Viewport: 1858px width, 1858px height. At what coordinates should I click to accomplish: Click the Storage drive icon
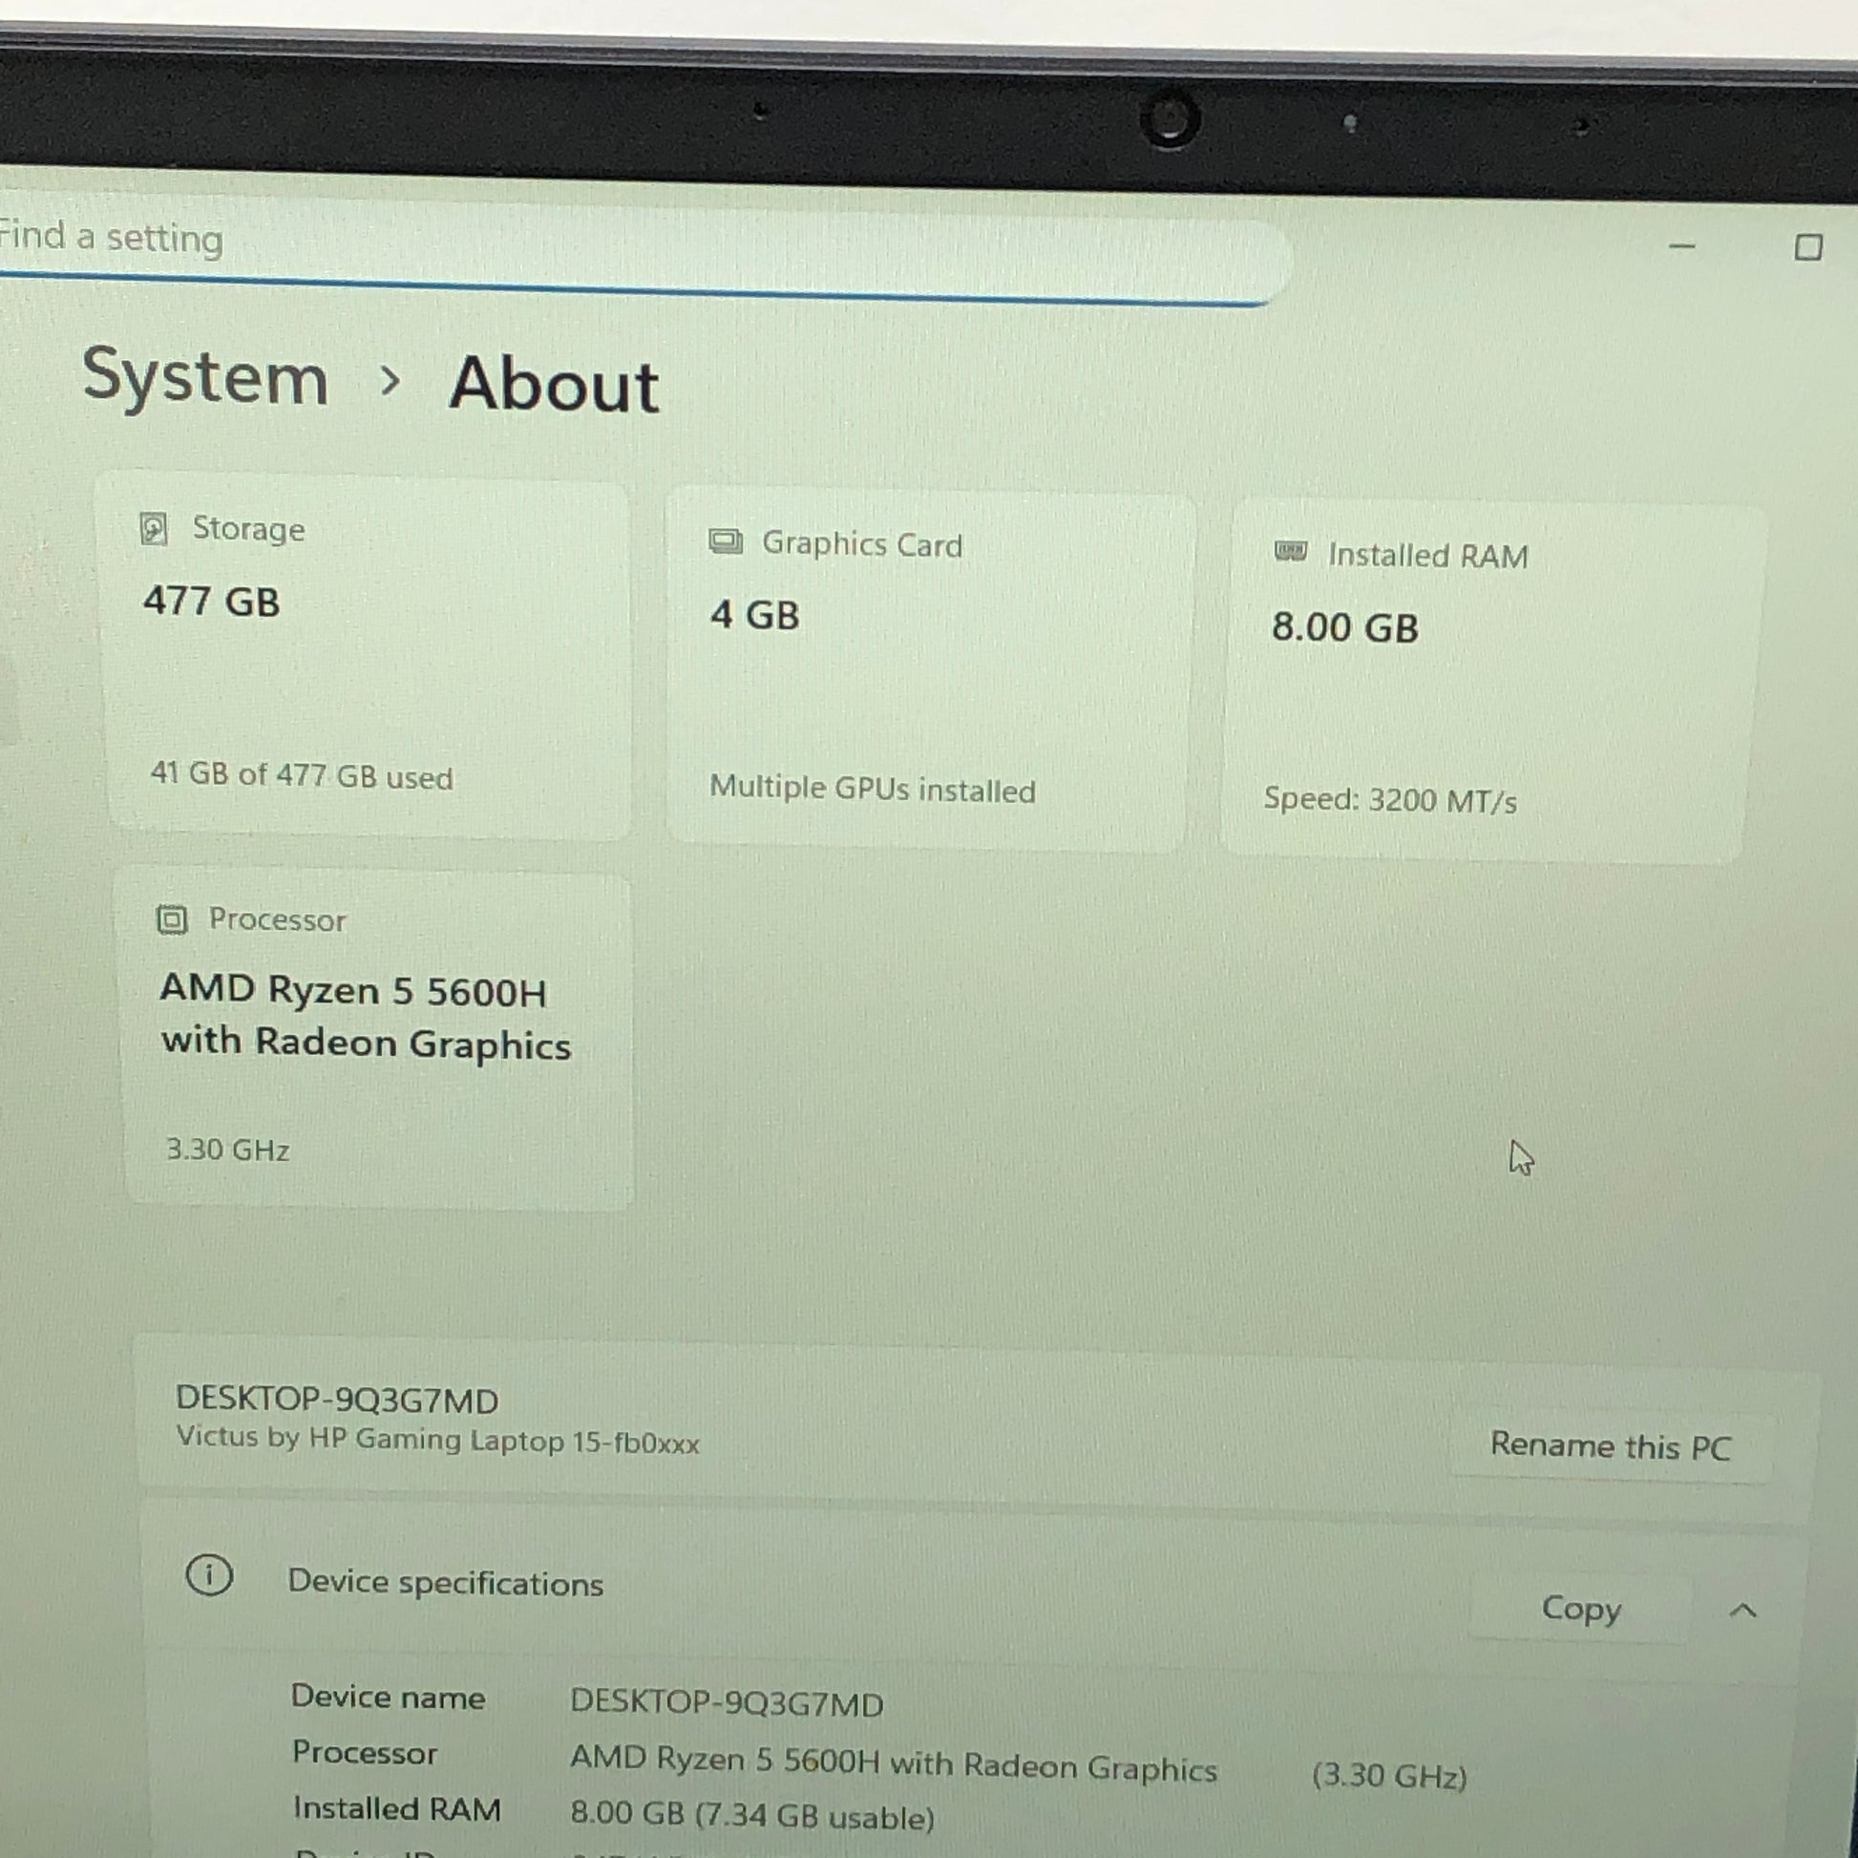pyautogui.click(x=154, y=528)
